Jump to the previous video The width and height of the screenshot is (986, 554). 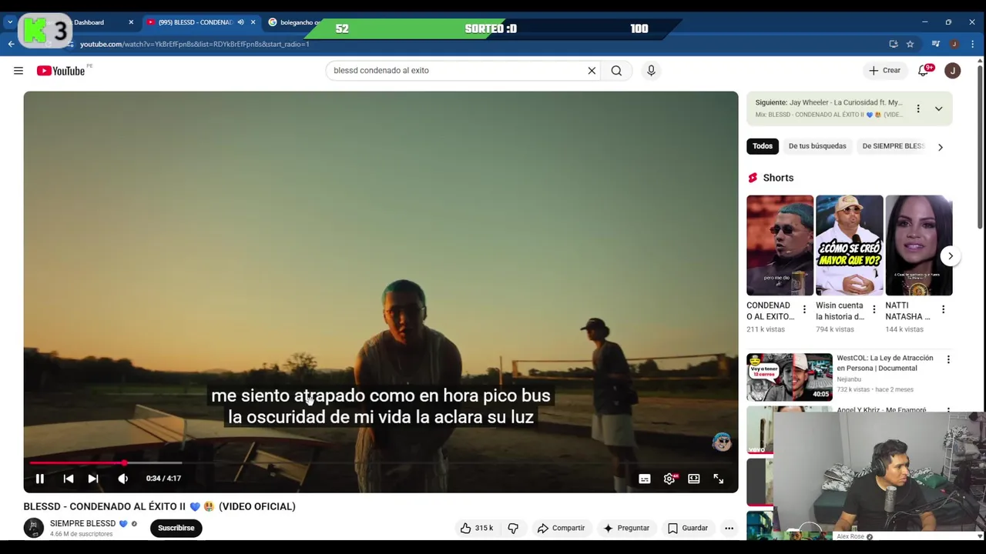[x=69, y=479]
